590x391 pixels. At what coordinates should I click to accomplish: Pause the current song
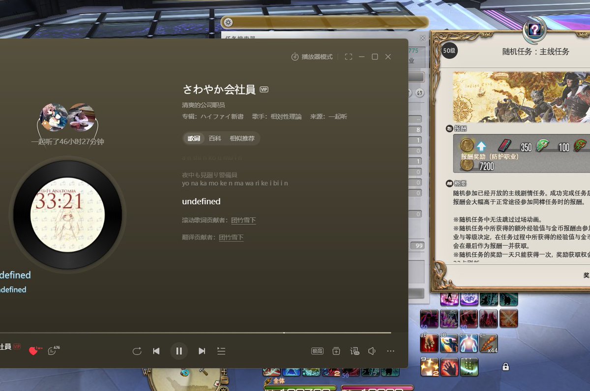(179, 351)
